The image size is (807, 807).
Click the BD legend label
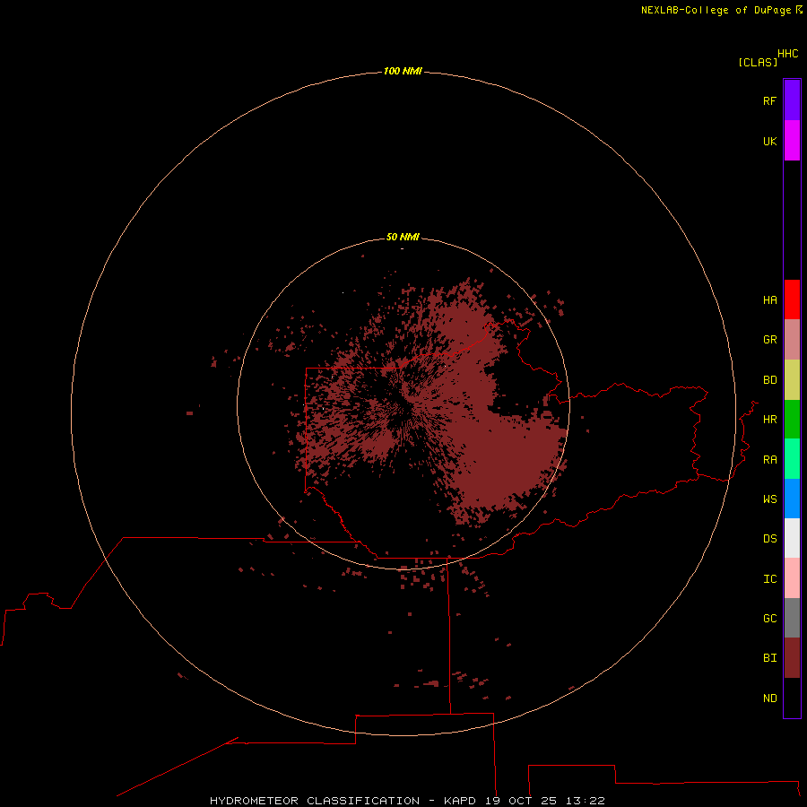pos(769,380)
